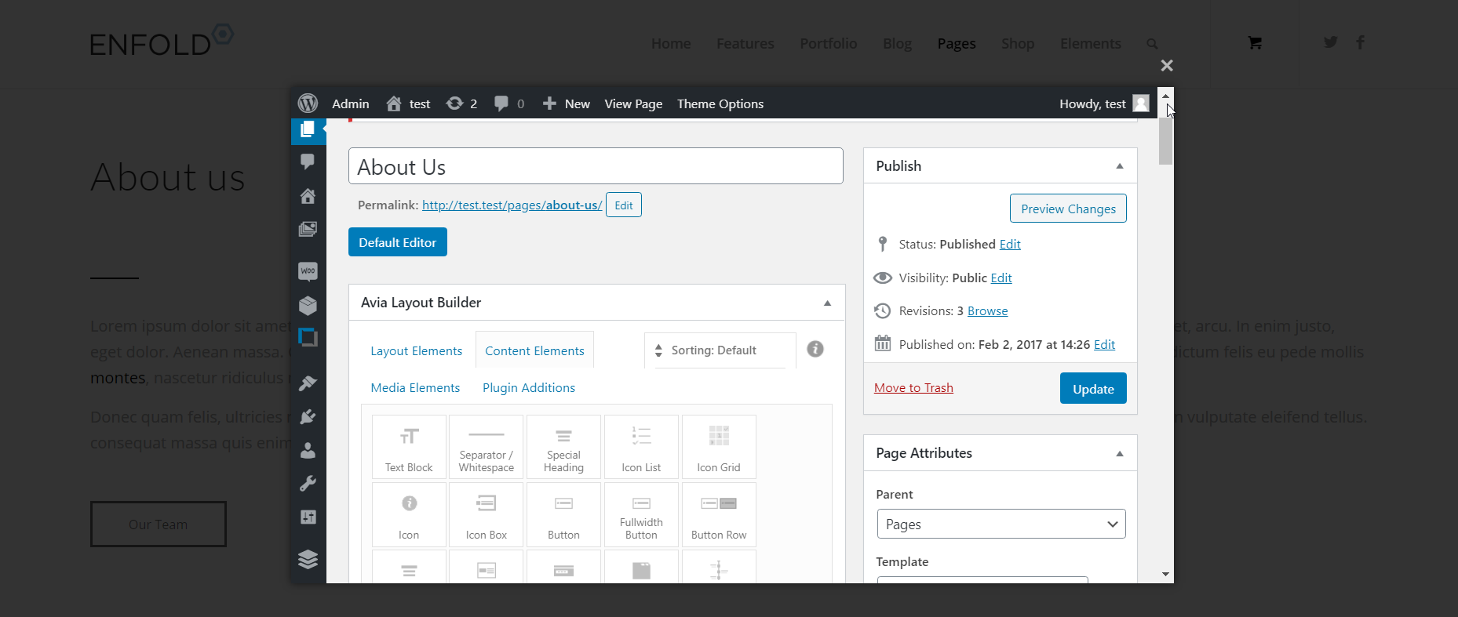
Task: Click the updates icon showing 2
Action: 461,103
